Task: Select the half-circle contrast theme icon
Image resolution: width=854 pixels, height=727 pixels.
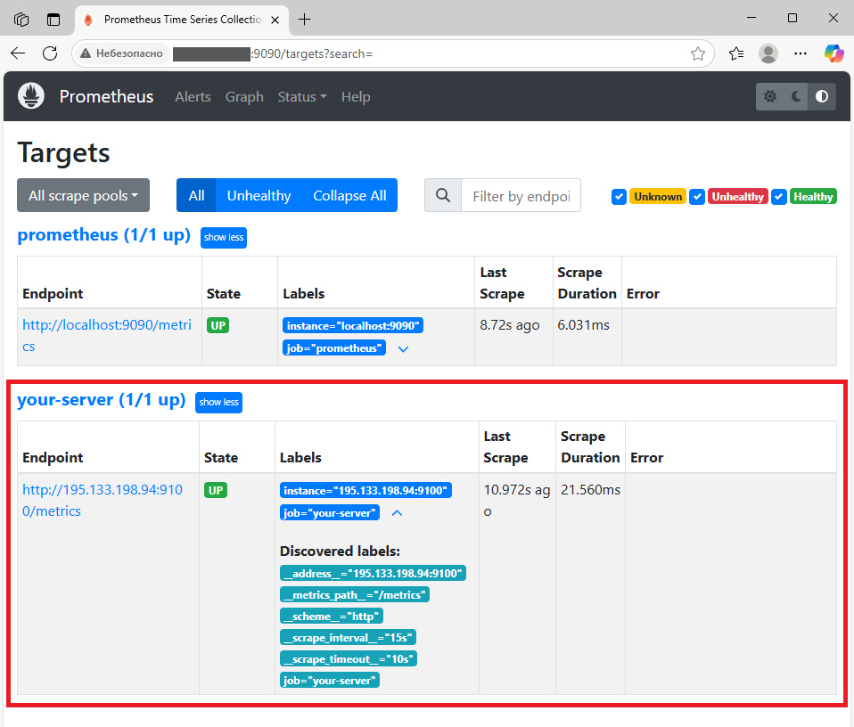Action: [823, 97]
